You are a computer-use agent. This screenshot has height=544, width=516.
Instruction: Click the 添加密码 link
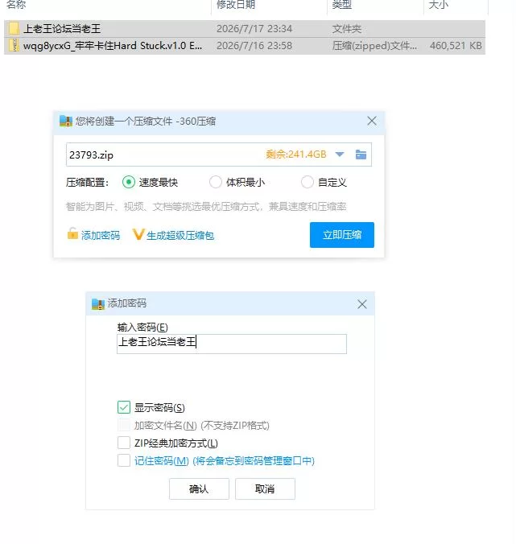coord(101,236)
